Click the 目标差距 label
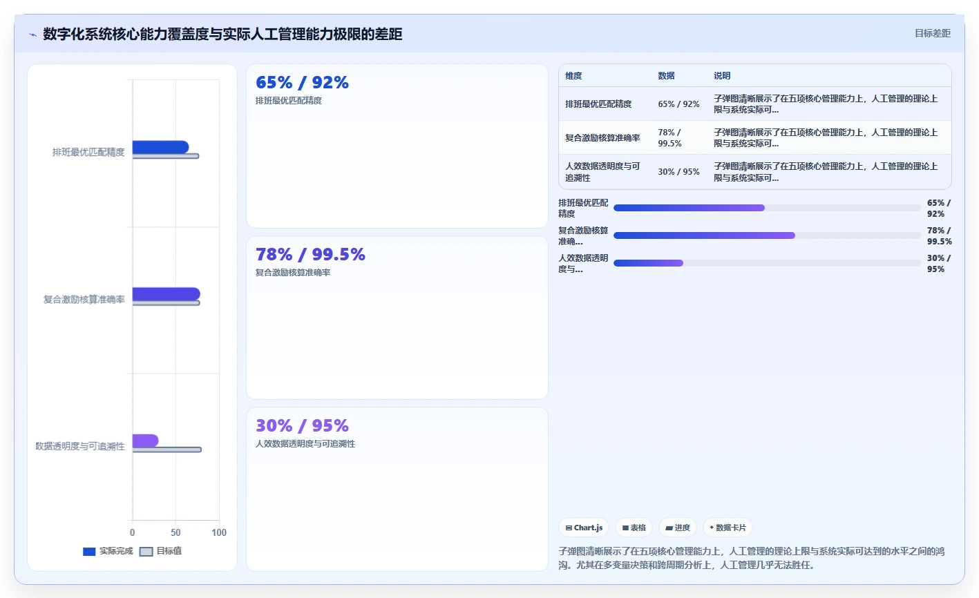Image resolution: width=979 pixels, height=598 pixels. pyautogui.click(x=933, y=33)
